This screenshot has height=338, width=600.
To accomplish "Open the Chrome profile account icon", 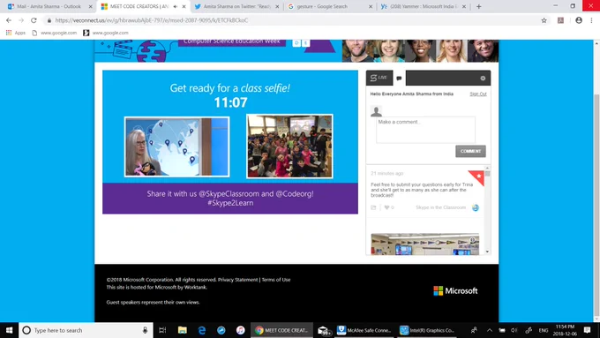I will (579, 20).
